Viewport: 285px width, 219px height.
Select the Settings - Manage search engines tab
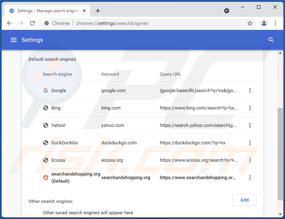pyautogui.click(x=47, y=11)
